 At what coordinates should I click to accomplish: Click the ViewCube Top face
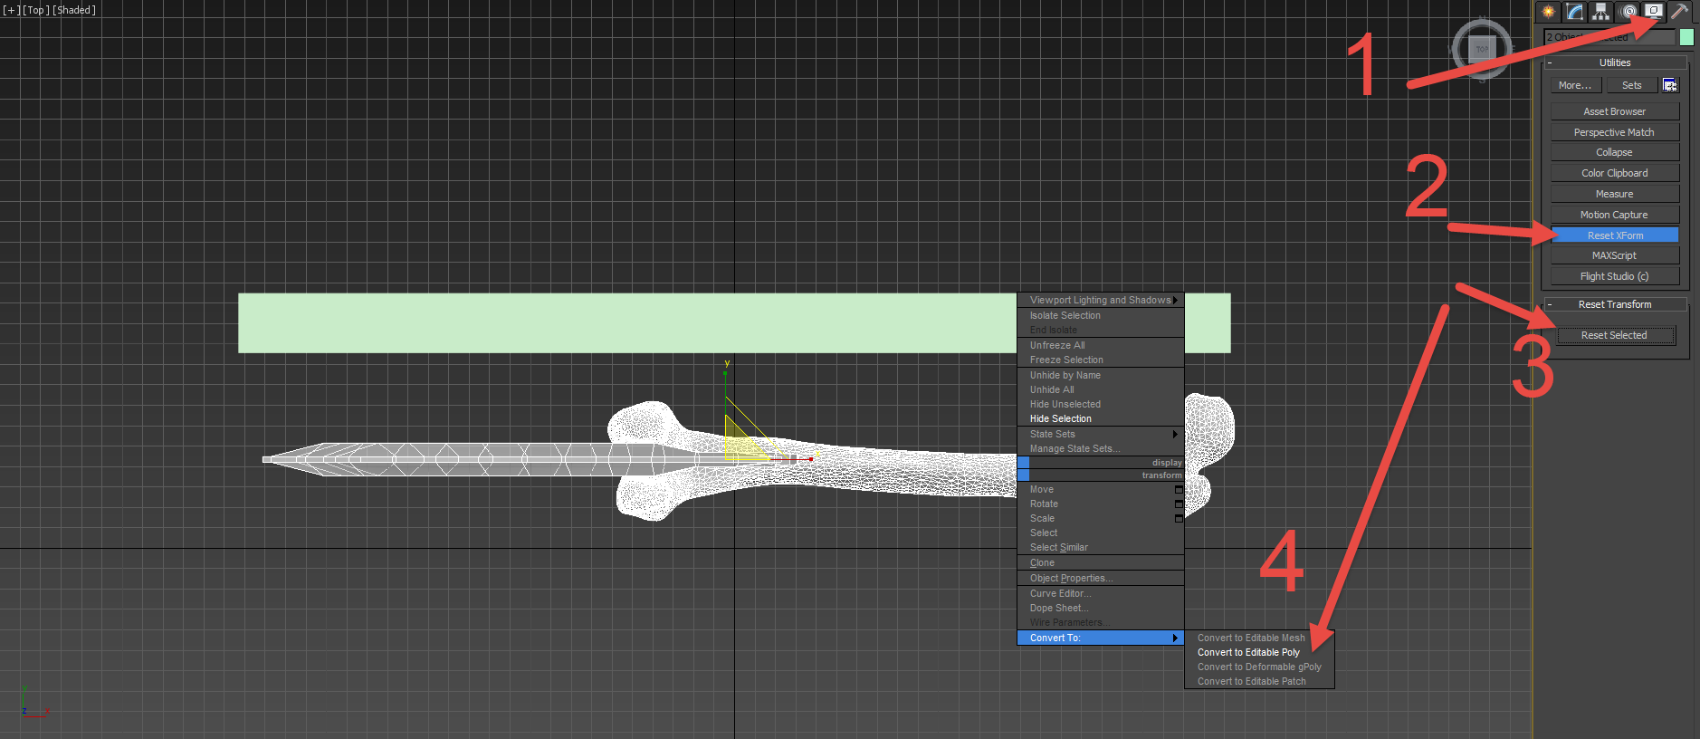click(1482, 49)
